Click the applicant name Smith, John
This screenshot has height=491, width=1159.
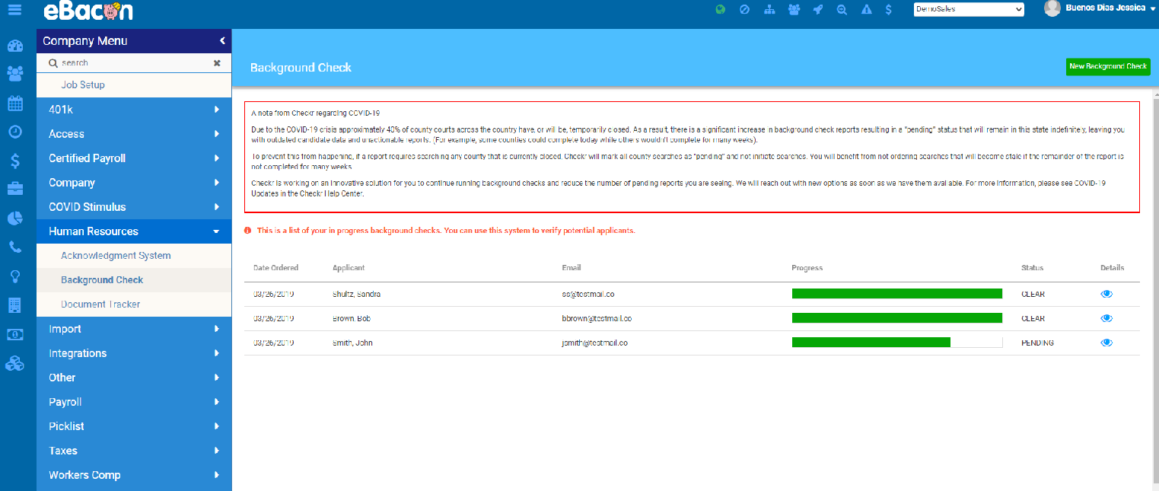pyautogui.click(x=352, y=343)
